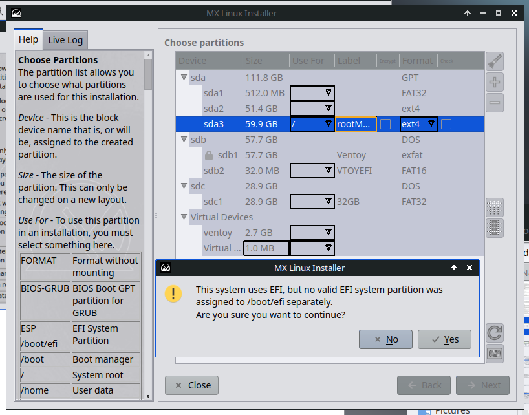Open Use For dropdown of sda3

[312, 124]
